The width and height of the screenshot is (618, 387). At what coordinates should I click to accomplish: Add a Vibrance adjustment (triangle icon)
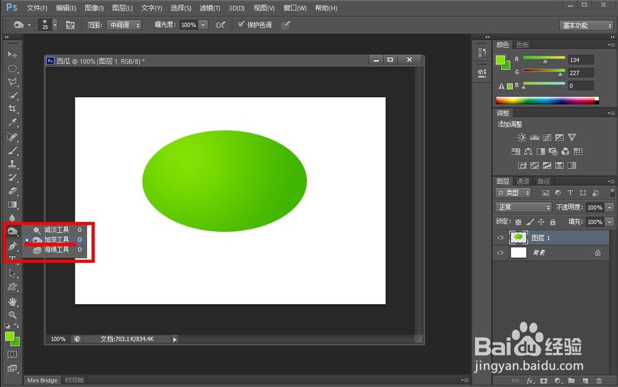pos(572,137)
